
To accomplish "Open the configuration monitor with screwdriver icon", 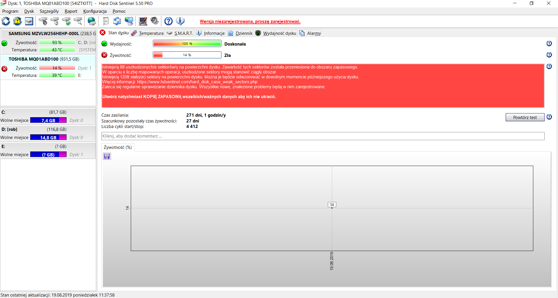I will pos(143,21).
